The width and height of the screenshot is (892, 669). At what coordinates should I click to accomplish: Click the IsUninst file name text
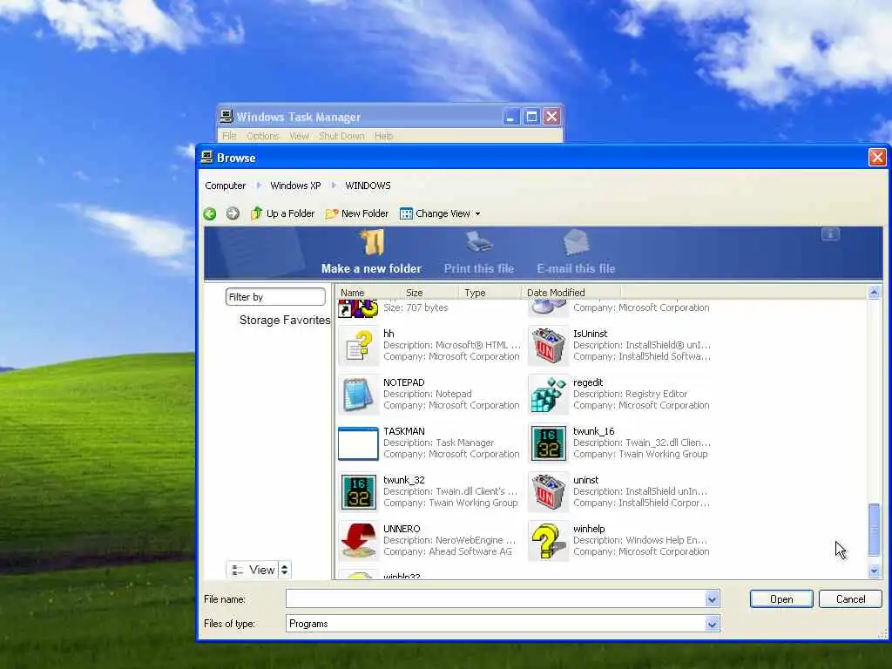pos(590,334)
